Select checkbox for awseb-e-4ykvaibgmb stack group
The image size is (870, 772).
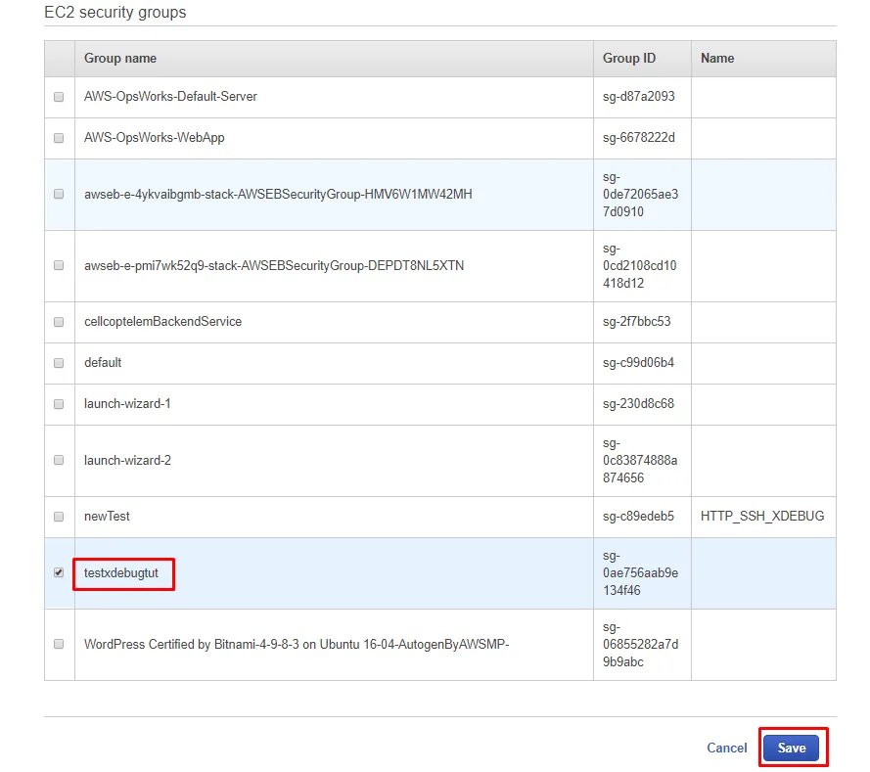[59, 194]
